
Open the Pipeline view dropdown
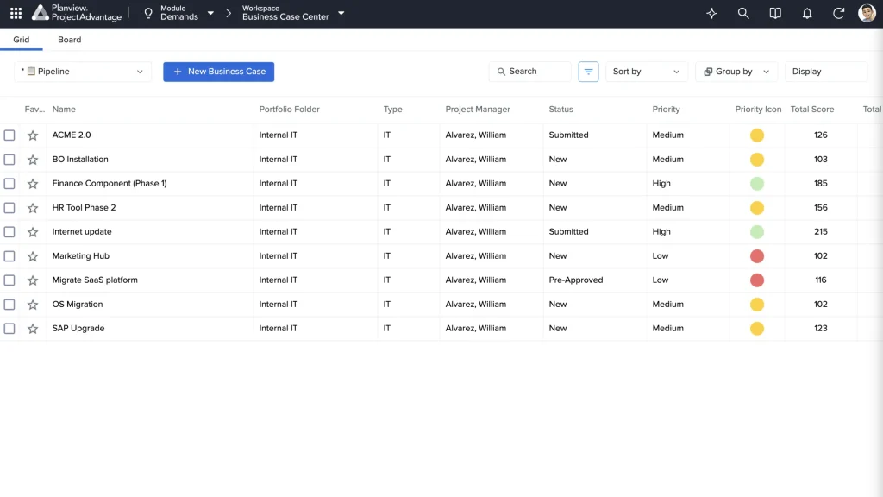pyautogui.click(x=83, y=72)
